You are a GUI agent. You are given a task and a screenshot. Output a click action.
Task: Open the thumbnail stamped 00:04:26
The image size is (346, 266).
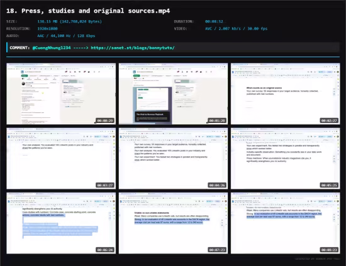pyautogui.click(x=173, y=159)
